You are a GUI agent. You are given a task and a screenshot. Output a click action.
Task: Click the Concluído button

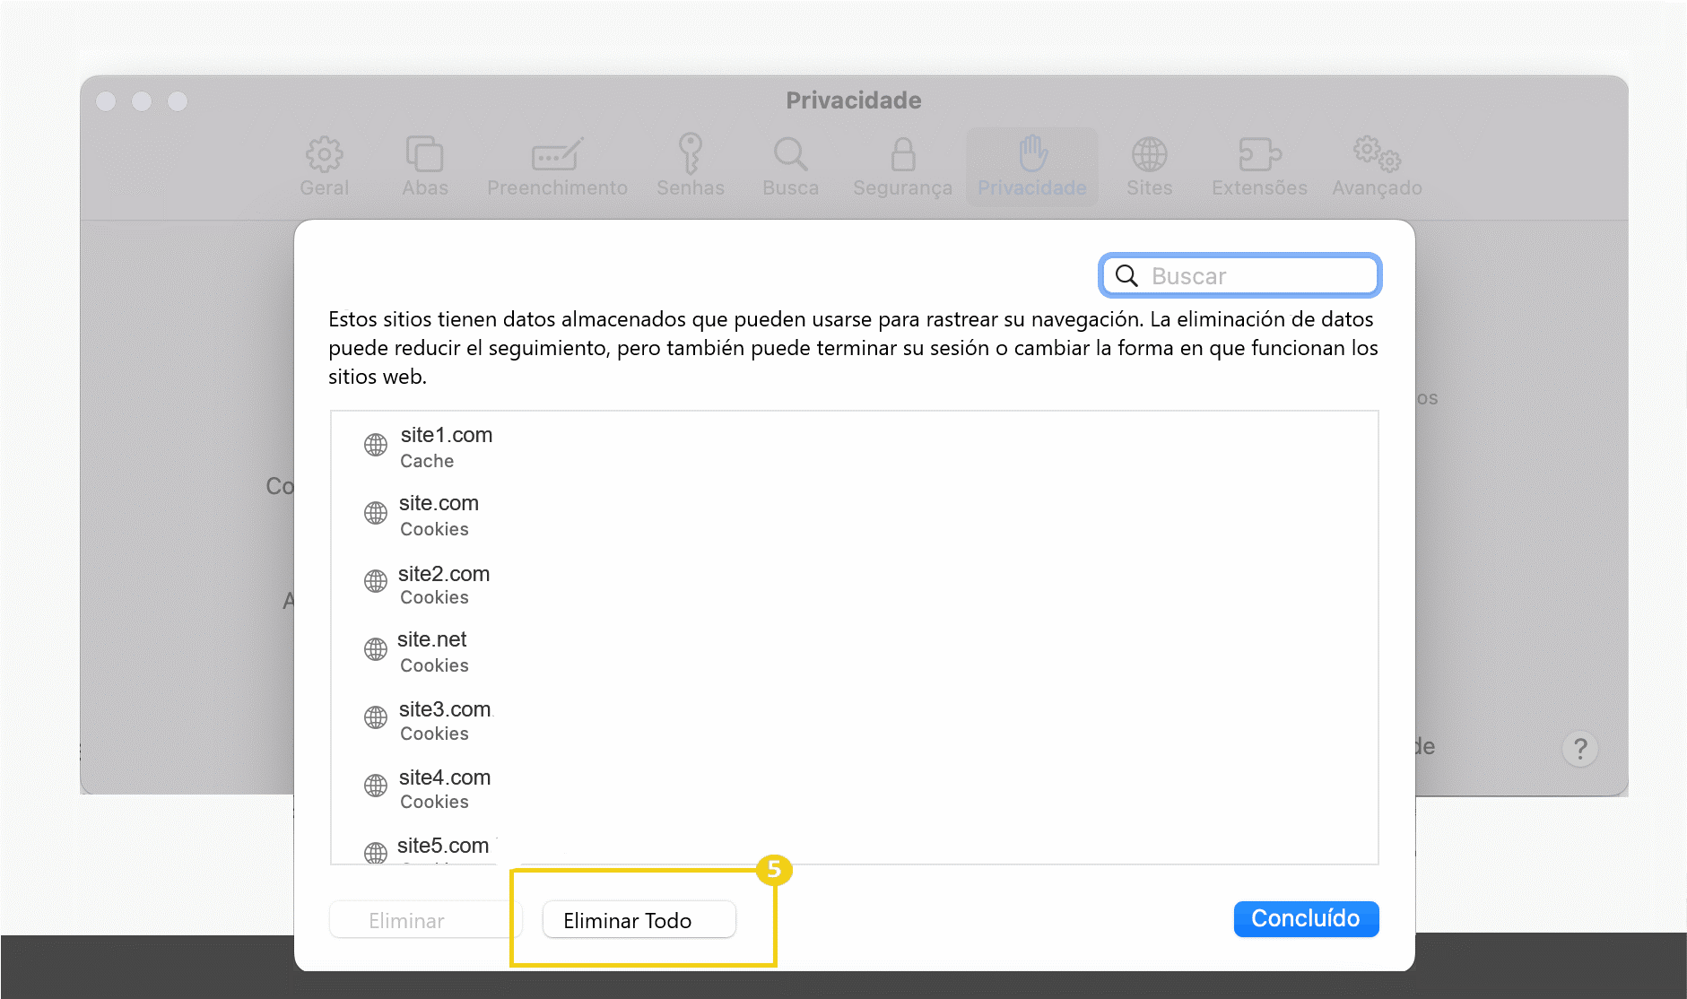[x=1306, y=918]
